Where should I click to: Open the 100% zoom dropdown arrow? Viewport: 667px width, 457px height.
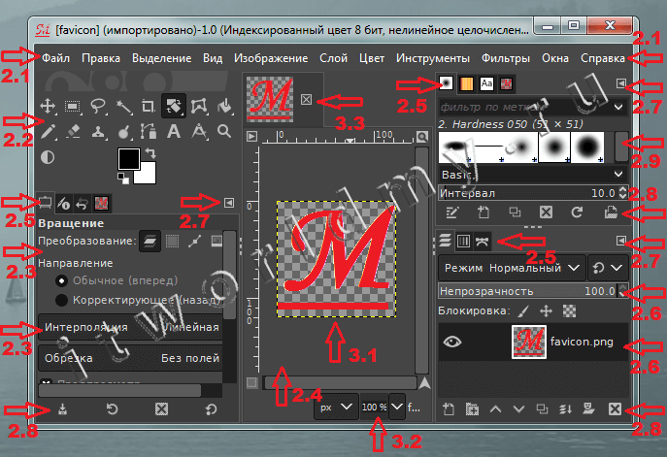(397, 407)
